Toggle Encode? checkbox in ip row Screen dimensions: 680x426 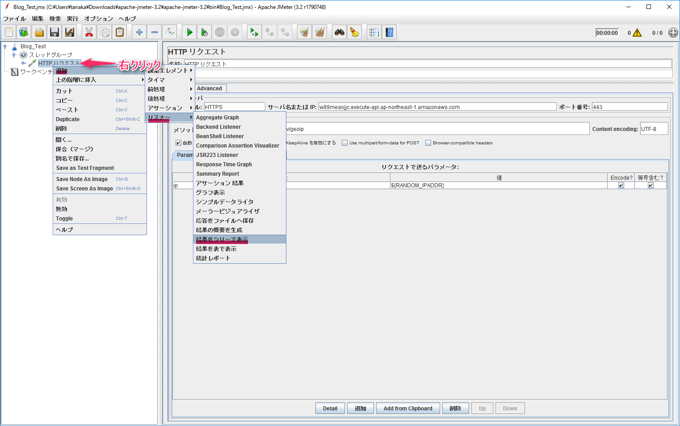[x=621, y=186]
